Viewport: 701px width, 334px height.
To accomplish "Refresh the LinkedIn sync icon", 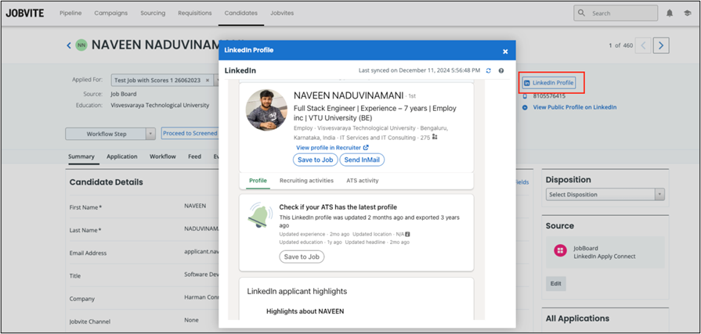I will [488, 70].
